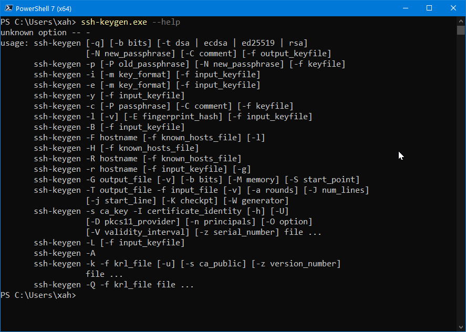Click '[-V validity_interval]' option text

click(x=138, y=232)
